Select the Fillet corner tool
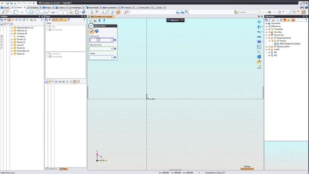Screen dimensions: 309x174 [x=61, y=12]
